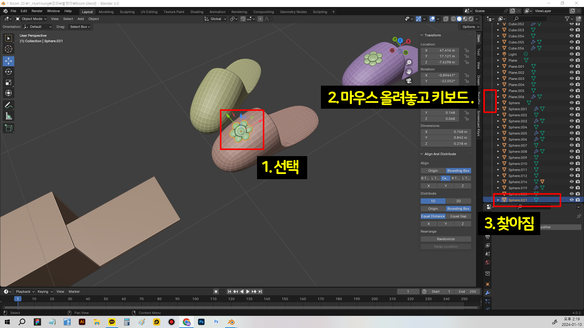Open the World properties tab icon
Viewport: 584px width, 328px height.
coord(488,262)
